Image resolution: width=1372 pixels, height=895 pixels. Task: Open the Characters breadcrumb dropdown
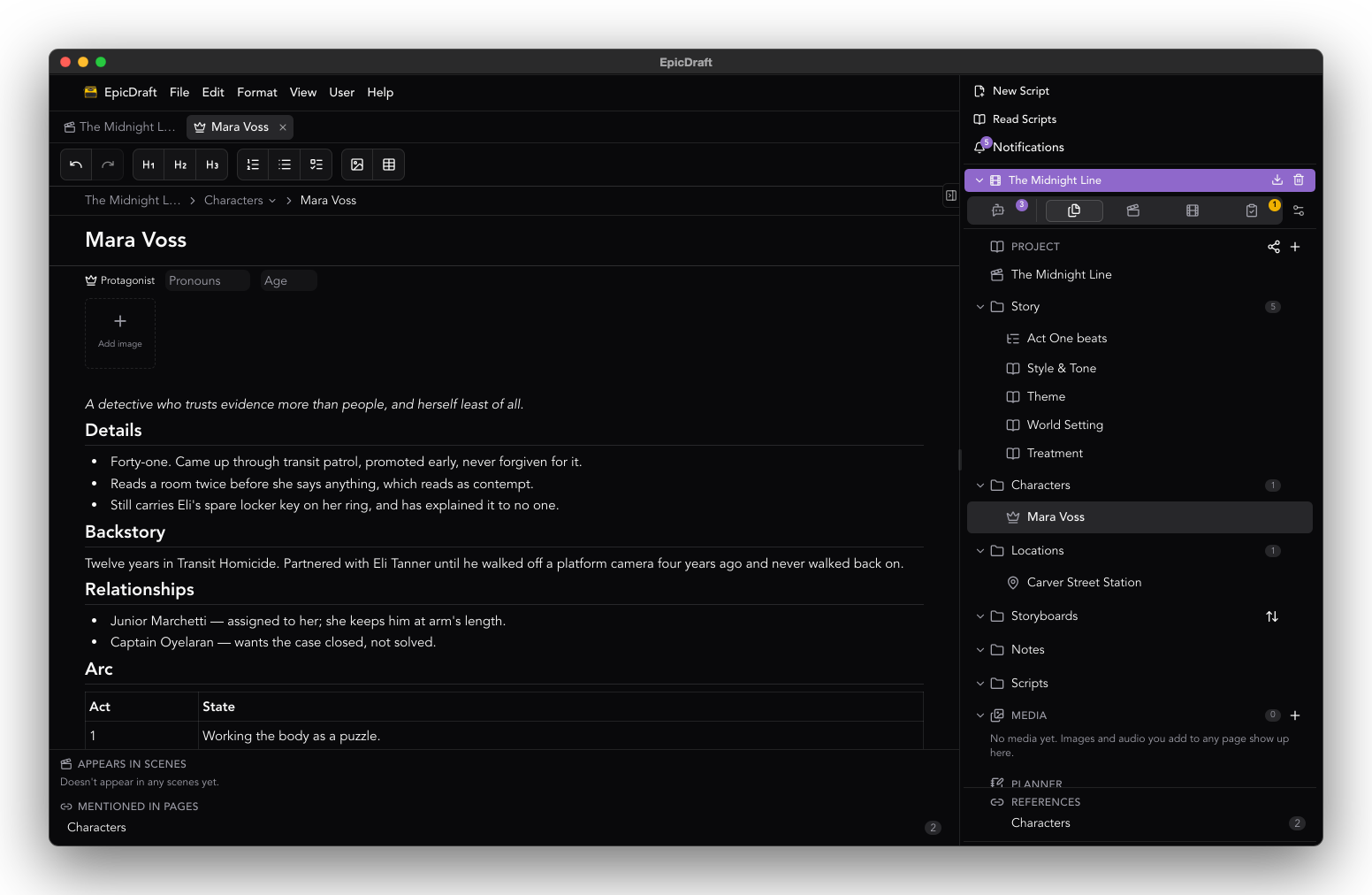click(240, 201)
